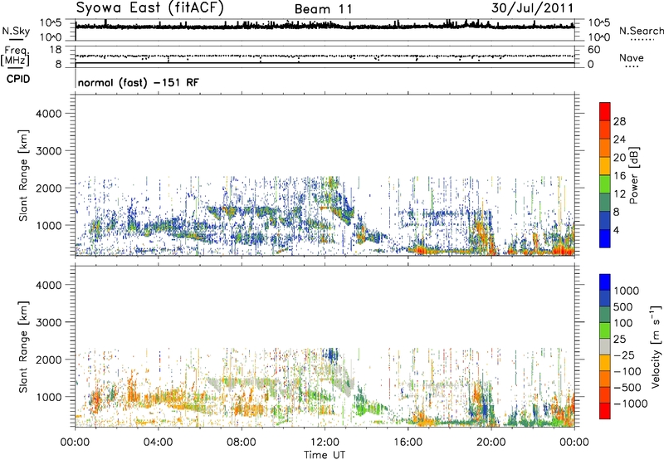Click the "500" label on the Velocity colorbar
This screenshot has width=664, height=460.
(x=622, y=306)
